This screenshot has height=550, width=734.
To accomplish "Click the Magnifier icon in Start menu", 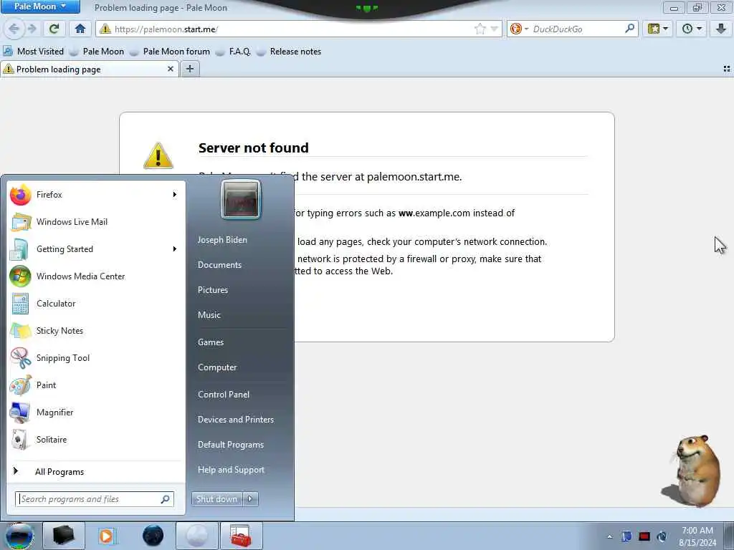I will (20, 412).
